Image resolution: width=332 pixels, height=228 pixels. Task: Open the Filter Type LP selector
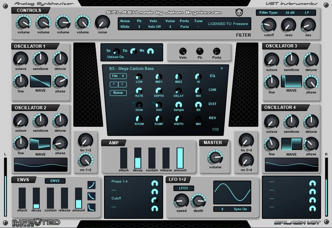[307, 13]
